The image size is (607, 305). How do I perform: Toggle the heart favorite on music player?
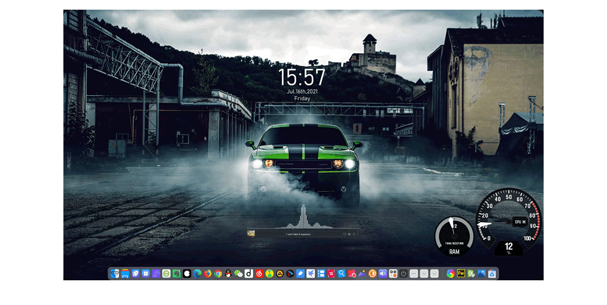[x=344, y=234]
